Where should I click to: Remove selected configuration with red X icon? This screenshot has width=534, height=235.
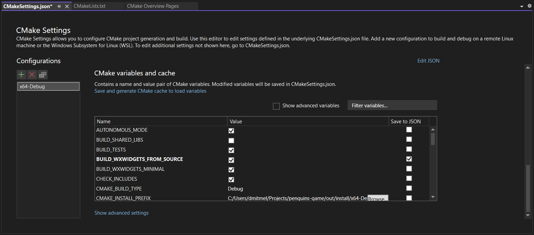tap(32, 75)
